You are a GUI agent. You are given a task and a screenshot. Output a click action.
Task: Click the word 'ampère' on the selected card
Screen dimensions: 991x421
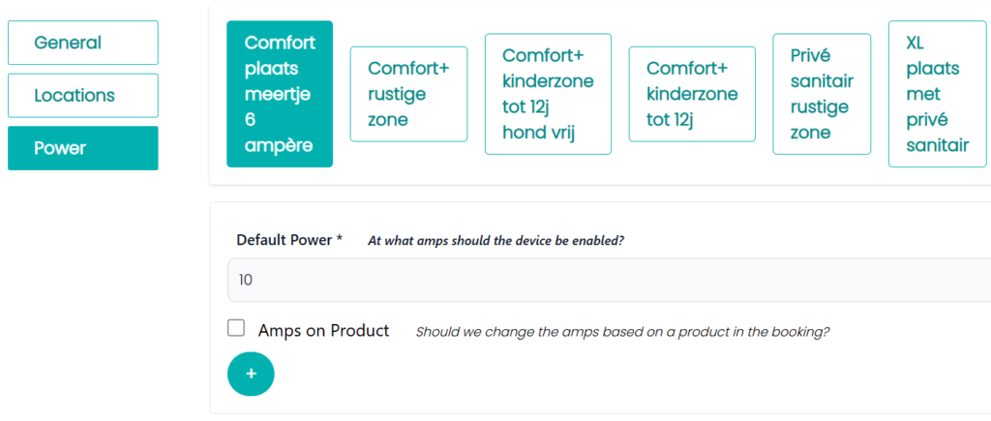point(280,145)
